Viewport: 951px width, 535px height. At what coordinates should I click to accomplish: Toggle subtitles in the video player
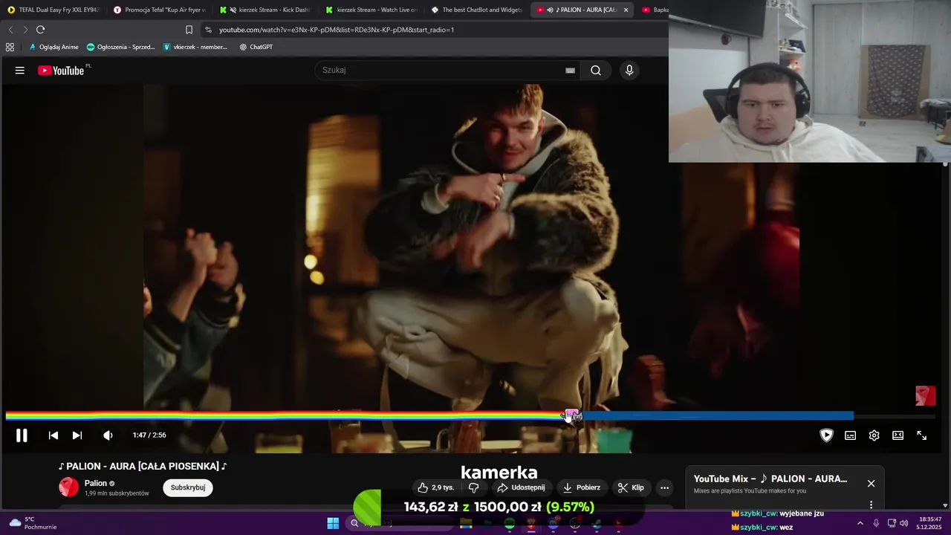pyautogui.click(x=850, y=435)
